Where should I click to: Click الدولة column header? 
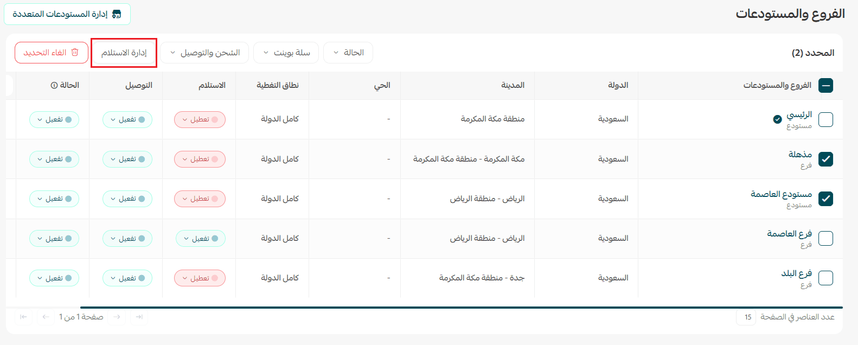tap(618, 85)
